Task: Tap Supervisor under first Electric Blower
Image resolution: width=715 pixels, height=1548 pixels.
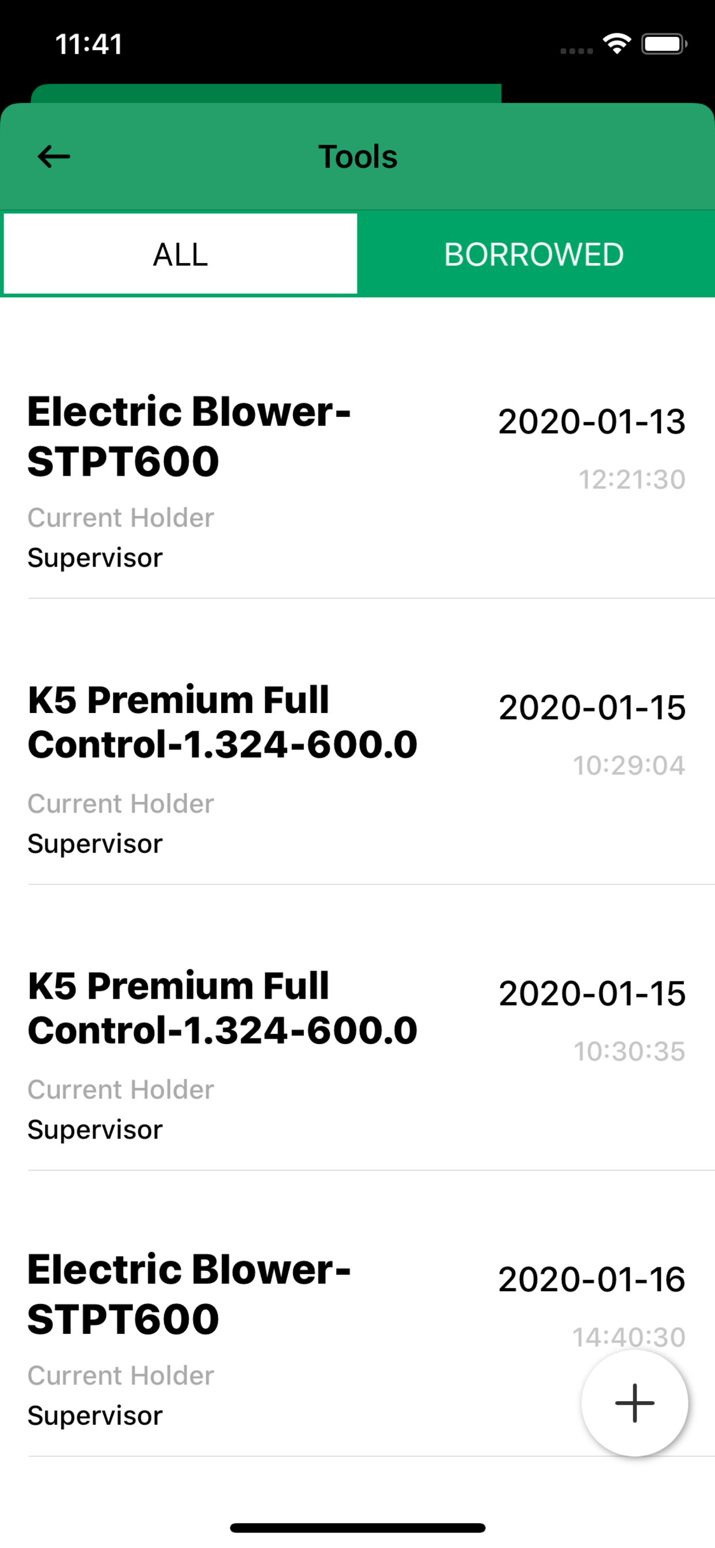Action: point(95,558)
